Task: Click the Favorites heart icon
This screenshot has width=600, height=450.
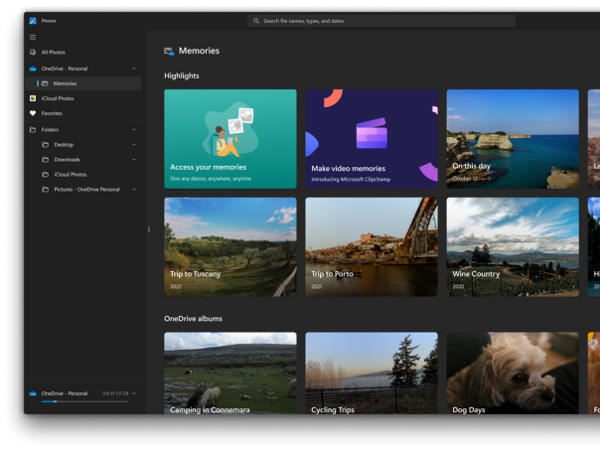Action: (x=33, y=113)
